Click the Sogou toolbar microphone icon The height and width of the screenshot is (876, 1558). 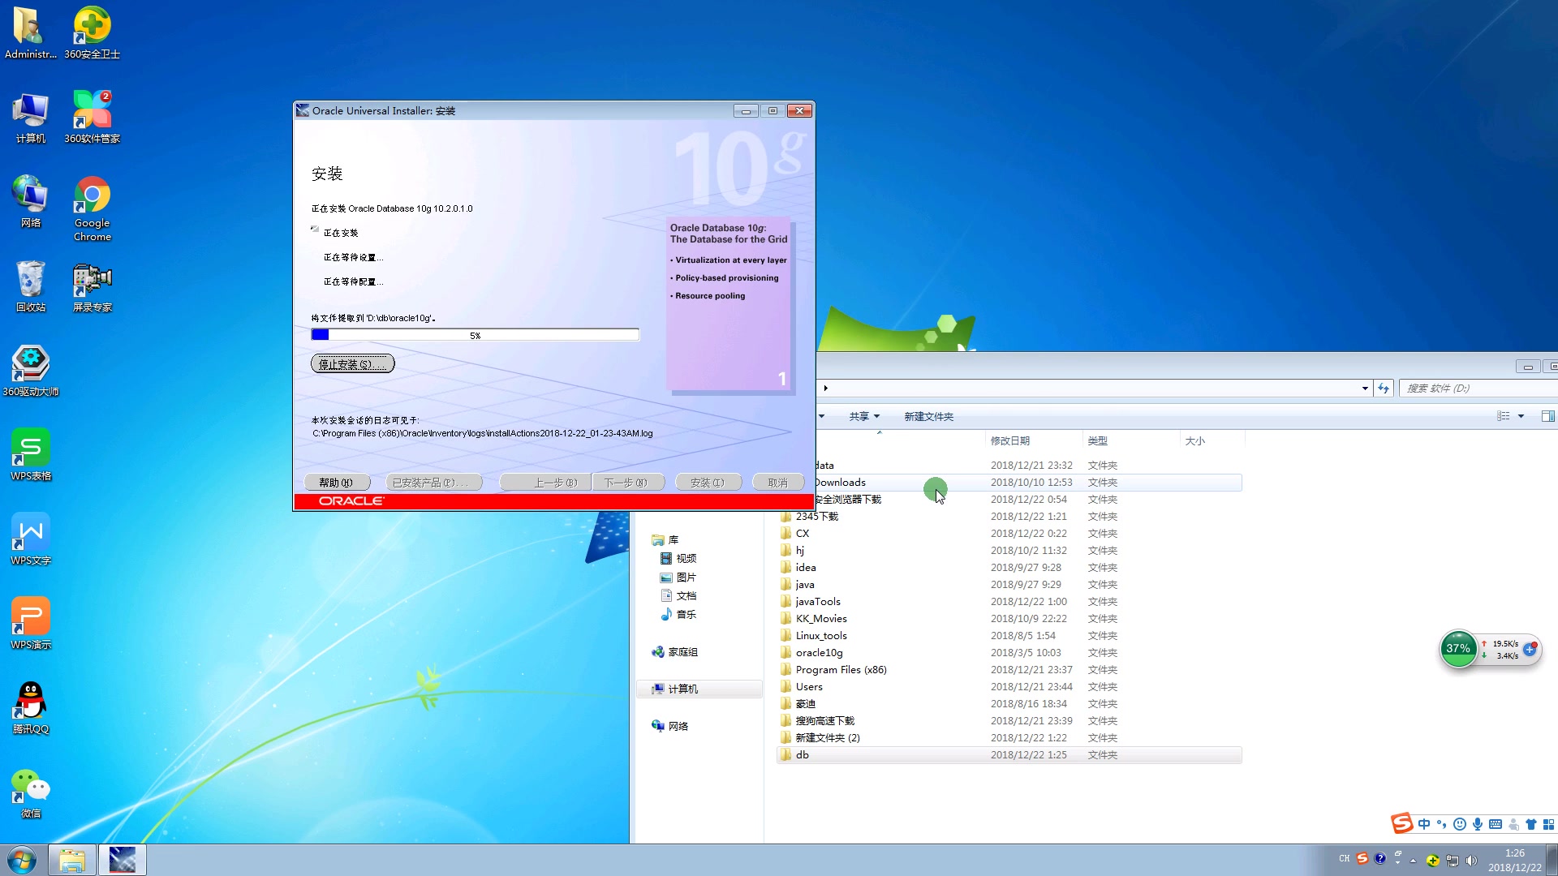(x=1478, y=824)
